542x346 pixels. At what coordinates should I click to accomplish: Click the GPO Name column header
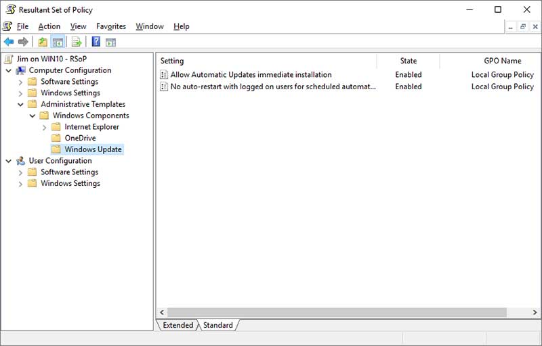[502, 61]
